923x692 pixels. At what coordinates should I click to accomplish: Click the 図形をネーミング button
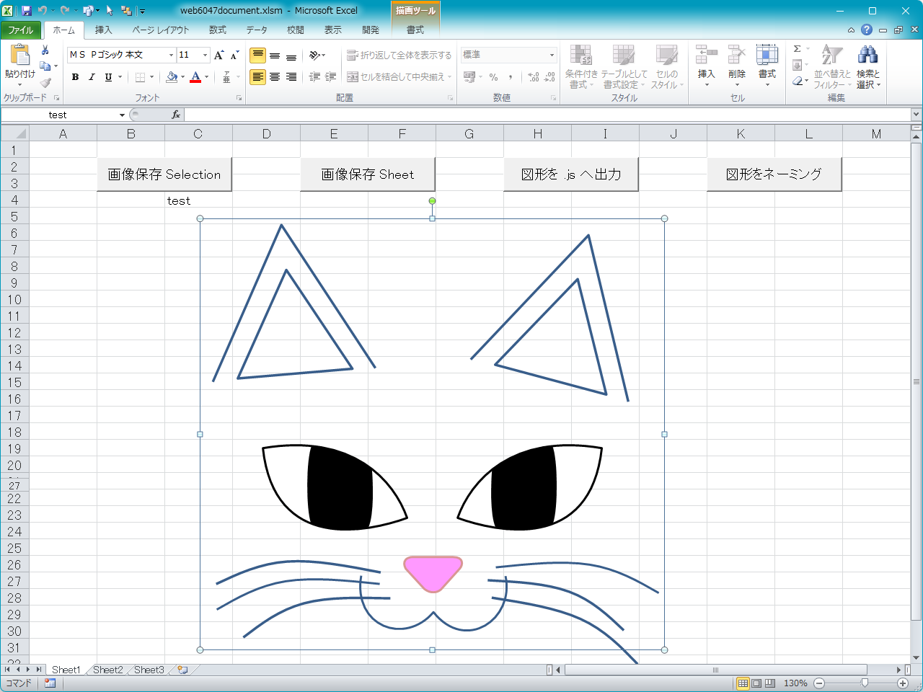[774, 174]
